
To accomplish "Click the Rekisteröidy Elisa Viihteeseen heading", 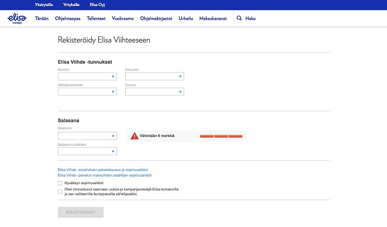I will [104, 40].
